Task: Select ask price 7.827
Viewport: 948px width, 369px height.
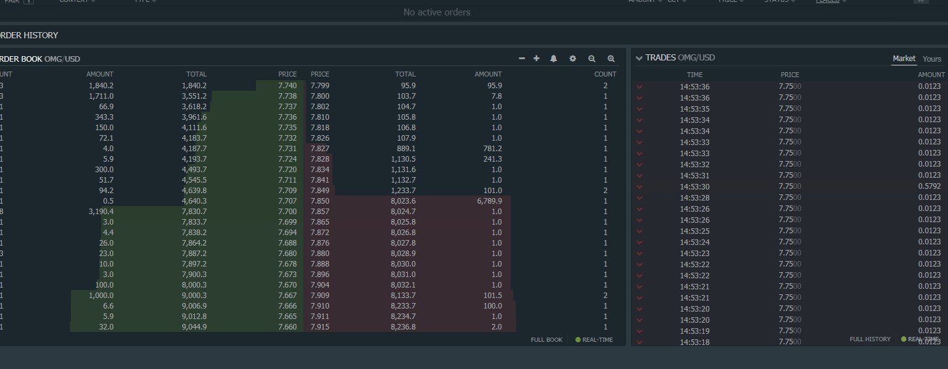Action: pos(320,149)
